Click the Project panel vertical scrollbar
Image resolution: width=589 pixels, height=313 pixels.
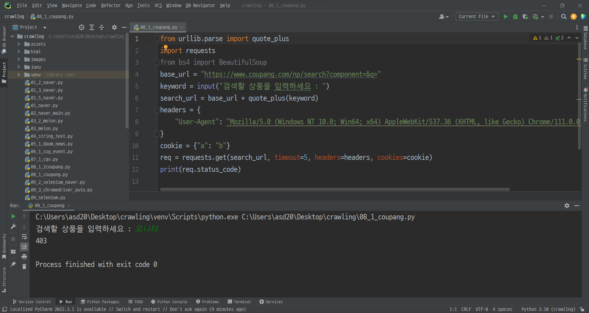tap(127, 81)
